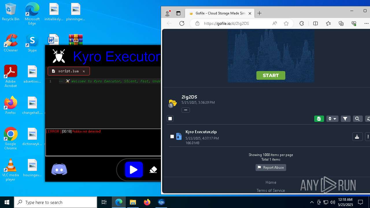Open the file search magnifier
Viewport: 370px width, 208px height.
click(x=357, y=119)
